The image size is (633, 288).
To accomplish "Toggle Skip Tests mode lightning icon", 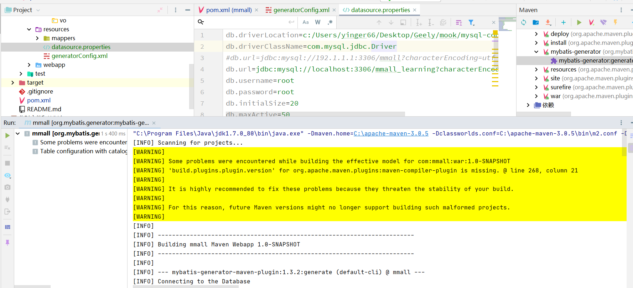I will (615, 22).
